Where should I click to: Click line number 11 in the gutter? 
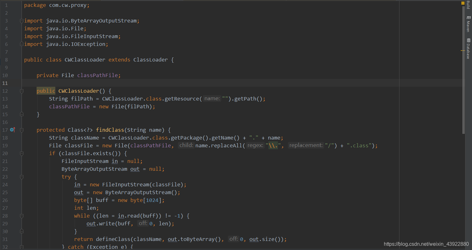pos(5,83)
